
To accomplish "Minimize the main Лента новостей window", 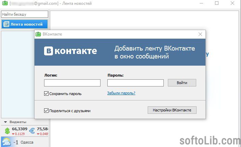I will [201, 3].
